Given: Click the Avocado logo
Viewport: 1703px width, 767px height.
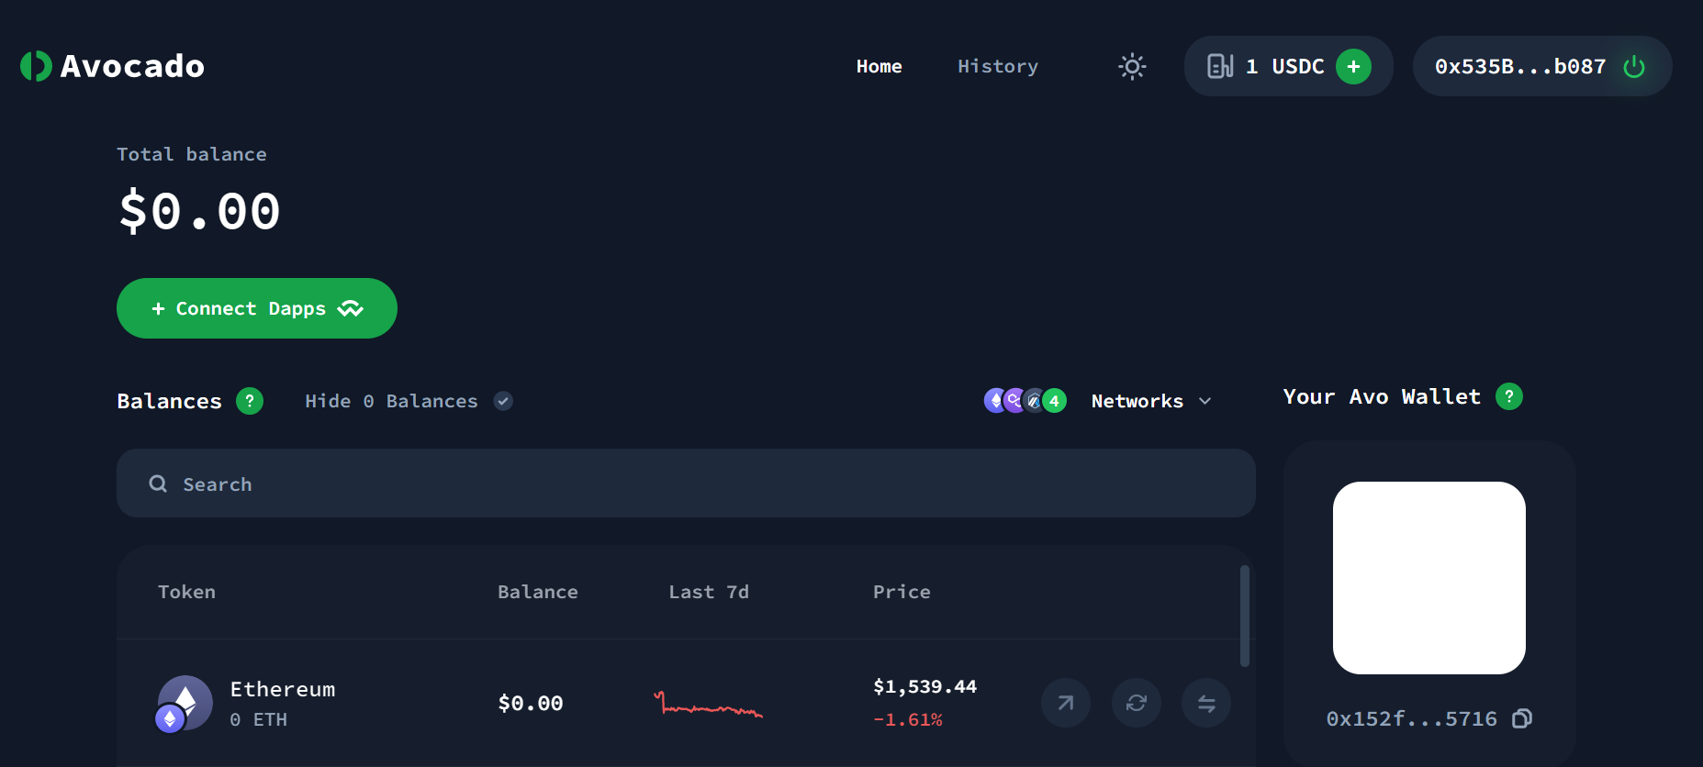Looking at the screenshot, I should pyautogui.click(x=112, y=66).
